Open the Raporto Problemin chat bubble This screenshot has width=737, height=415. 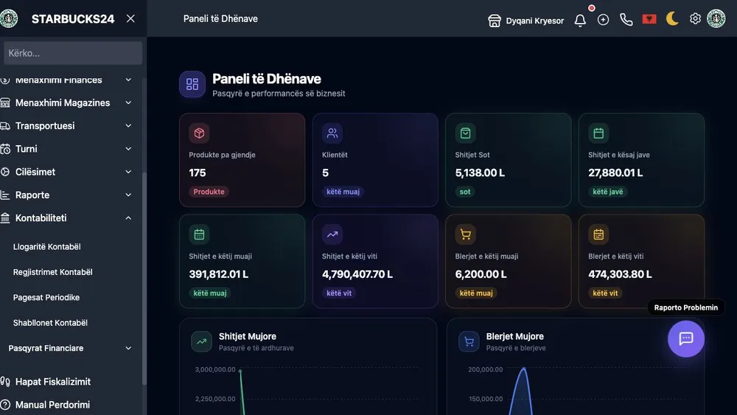(x=685, y=338)
